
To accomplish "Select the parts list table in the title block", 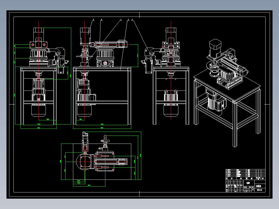I will coord(246,175).
